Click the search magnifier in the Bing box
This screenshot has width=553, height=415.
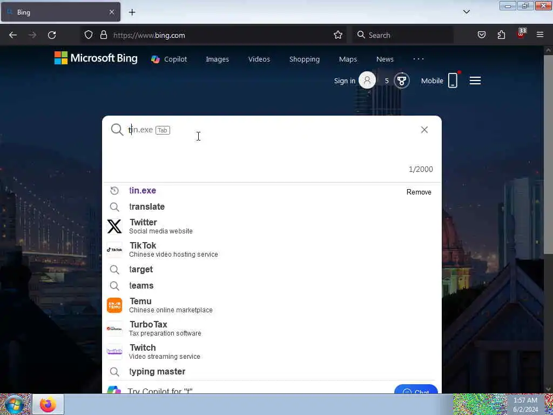[x=117, y=130]
